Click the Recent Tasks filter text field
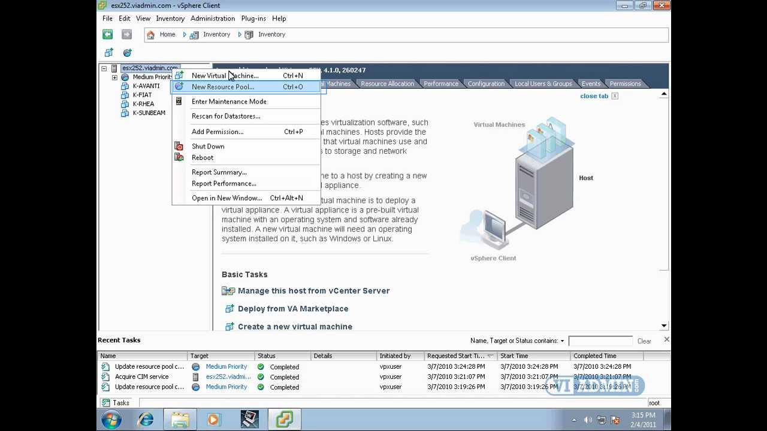Image resolution: width=767 pixels, height=431 pixels. click(x=600, y=341)
